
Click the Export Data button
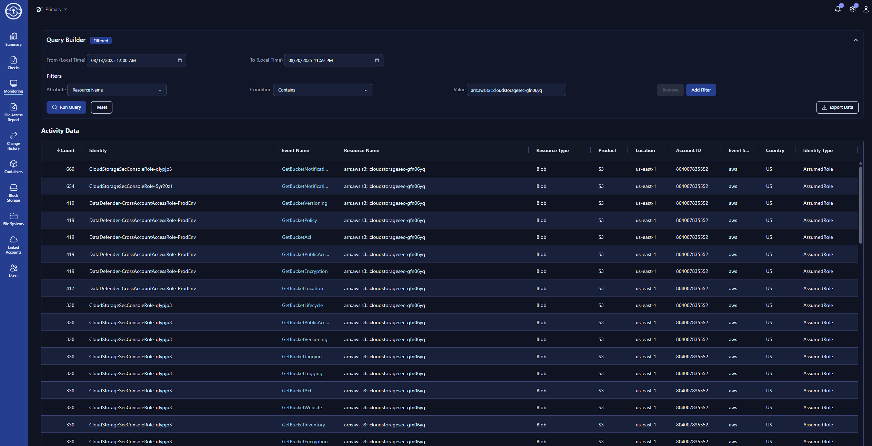[x=838, y=107]
